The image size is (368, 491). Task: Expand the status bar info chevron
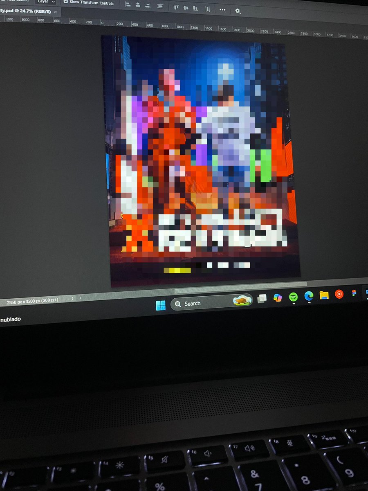click(72, 299)
